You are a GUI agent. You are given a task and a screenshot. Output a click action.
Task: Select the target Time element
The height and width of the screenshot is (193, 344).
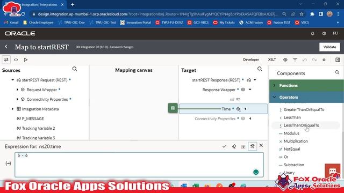click(x=224, y=109)
